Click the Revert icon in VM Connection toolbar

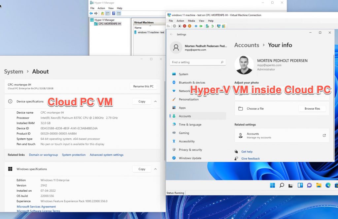[212, 26]
